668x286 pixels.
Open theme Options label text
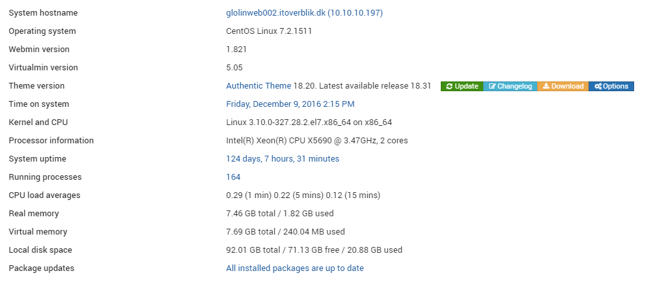[x=616, y=87]
